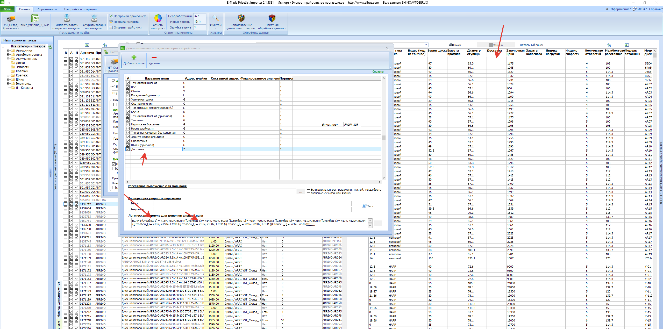Click the Детальный поиск link
This screenshot has width=663, height=329.
pos(531,45)
